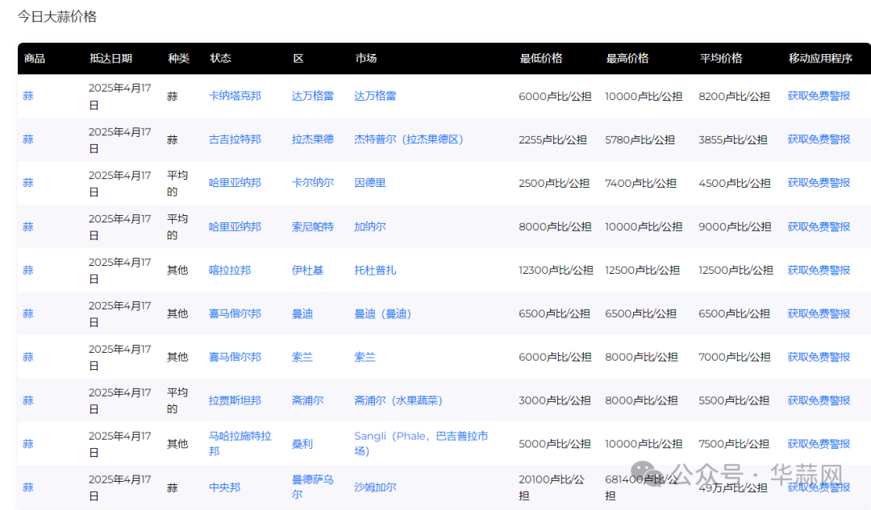
Task: Click 获取免费警报 in the 因德里 row
Action: pos(819,183)
